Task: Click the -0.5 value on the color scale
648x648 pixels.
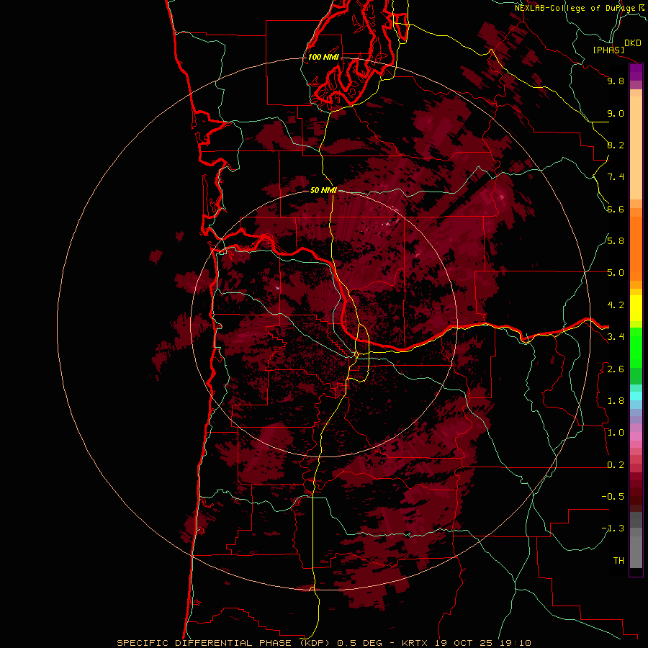Action: pyautogui.click(x=613, y=497)
